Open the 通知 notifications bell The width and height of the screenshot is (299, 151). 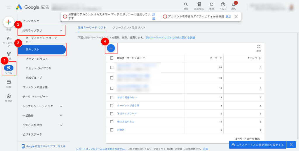(x=234, y=5)
